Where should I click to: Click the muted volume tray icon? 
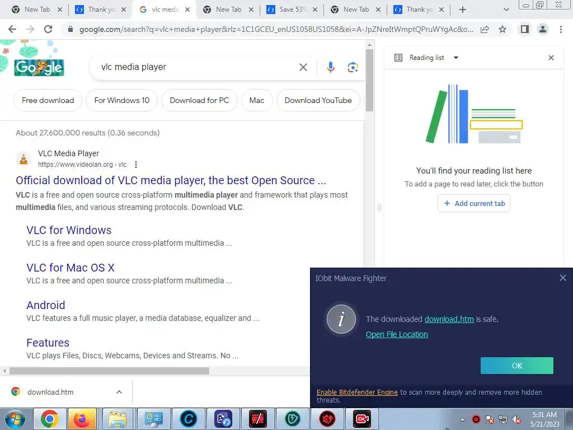click(516, 420)
